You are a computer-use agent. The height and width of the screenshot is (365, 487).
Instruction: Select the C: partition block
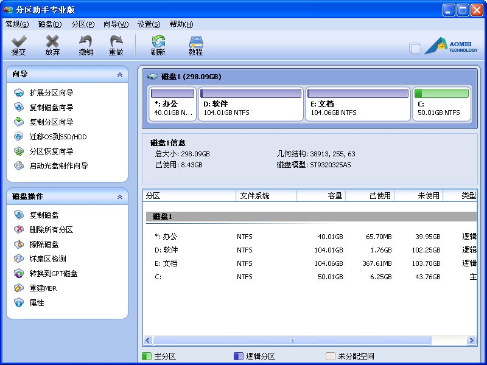pos(442,104)
